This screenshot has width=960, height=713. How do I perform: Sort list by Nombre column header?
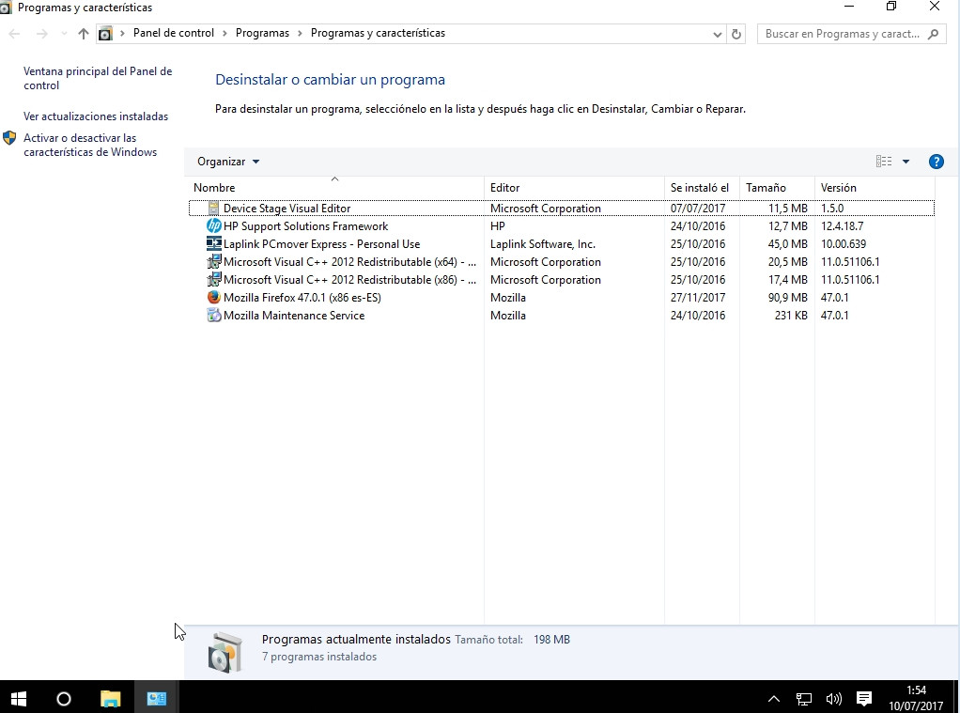click(x=214, y=188)
